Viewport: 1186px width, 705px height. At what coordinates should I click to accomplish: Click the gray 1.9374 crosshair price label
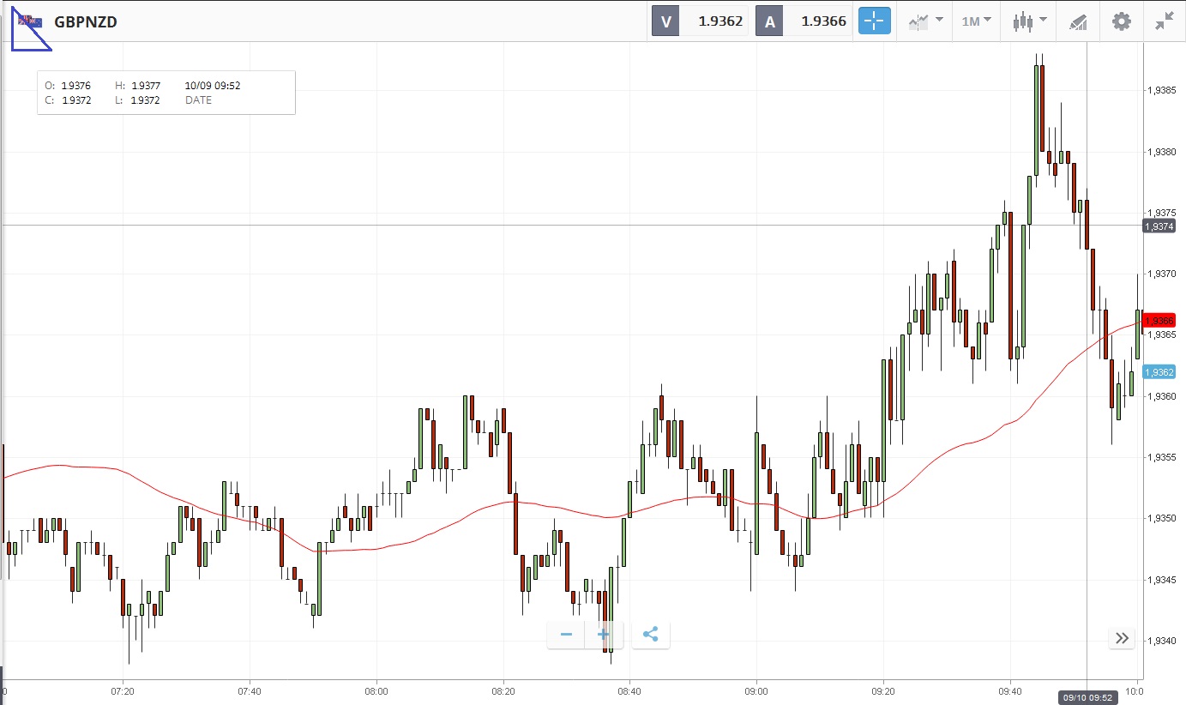[x=1158, y=226]
